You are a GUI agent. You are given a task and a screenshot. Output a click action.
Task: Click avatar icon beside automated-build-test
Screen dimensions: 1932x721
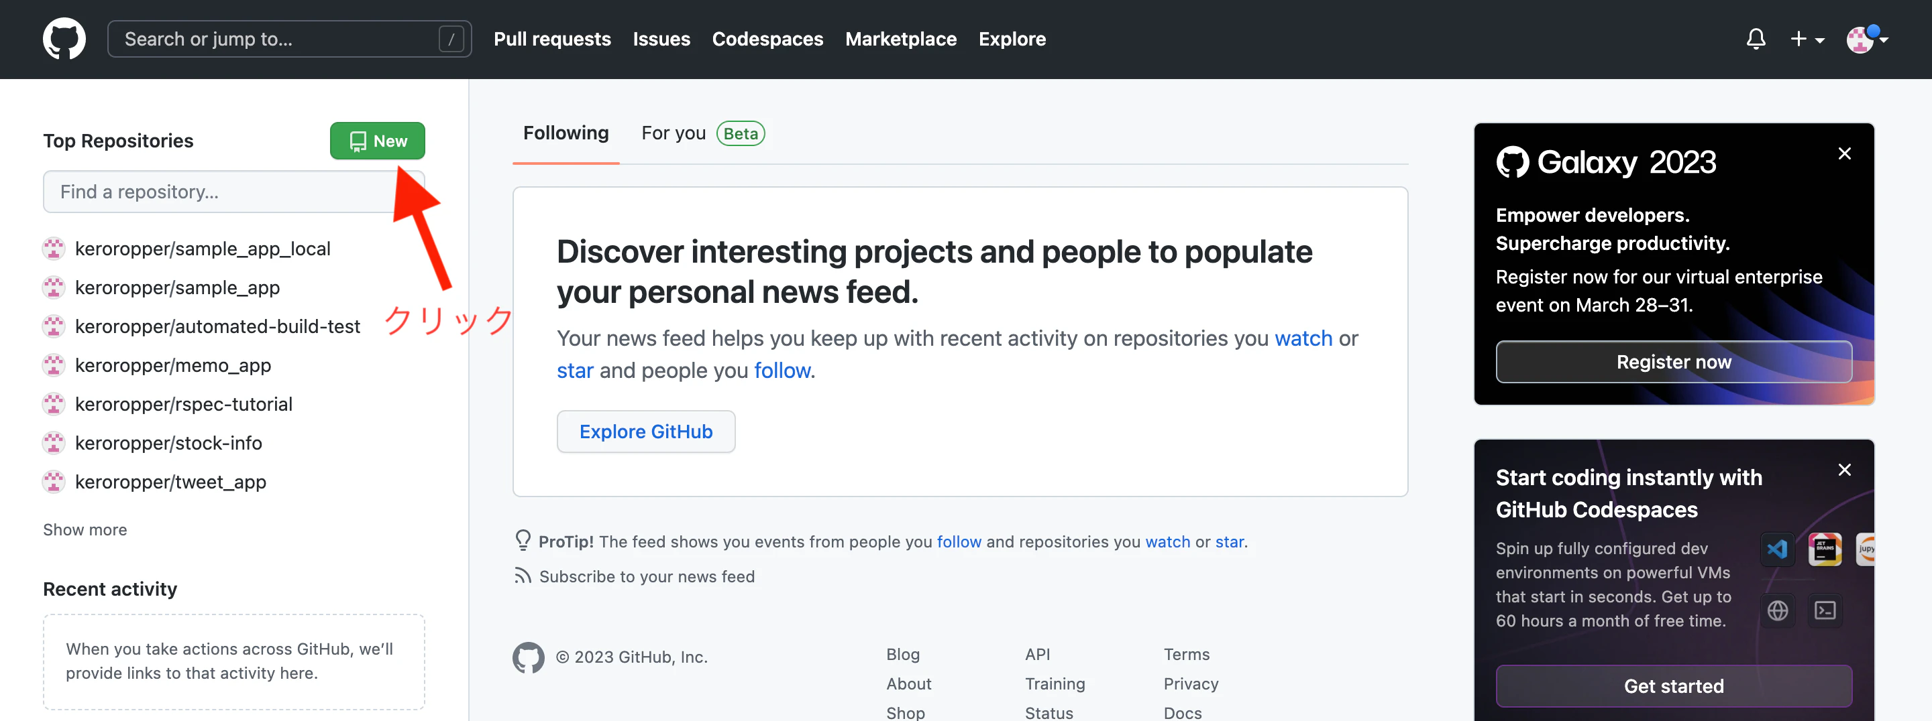(x=53, y=327)
